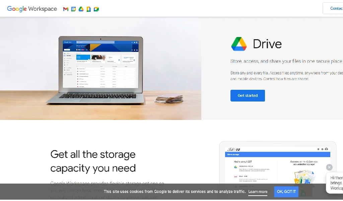Click the Gmail icon in storage list

235,177
